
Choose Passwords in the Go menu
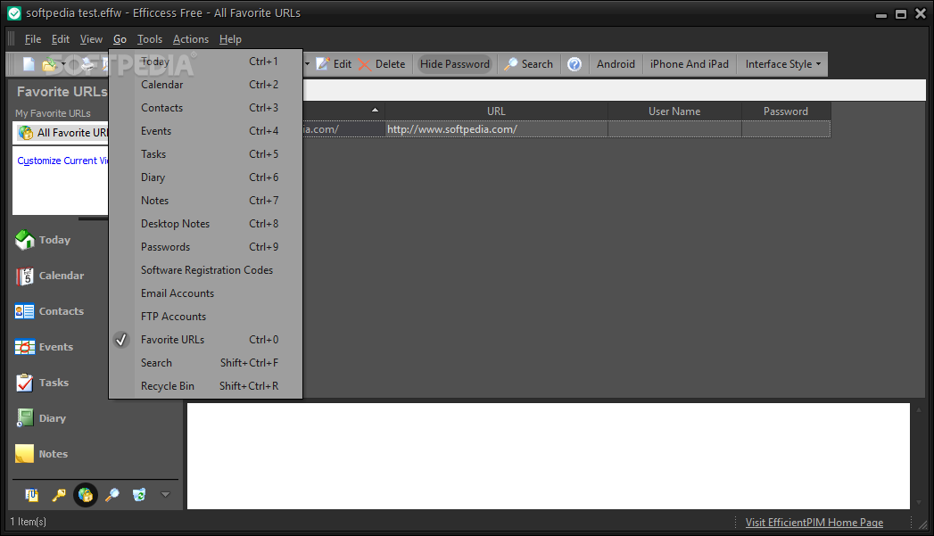tap(205, 247)
